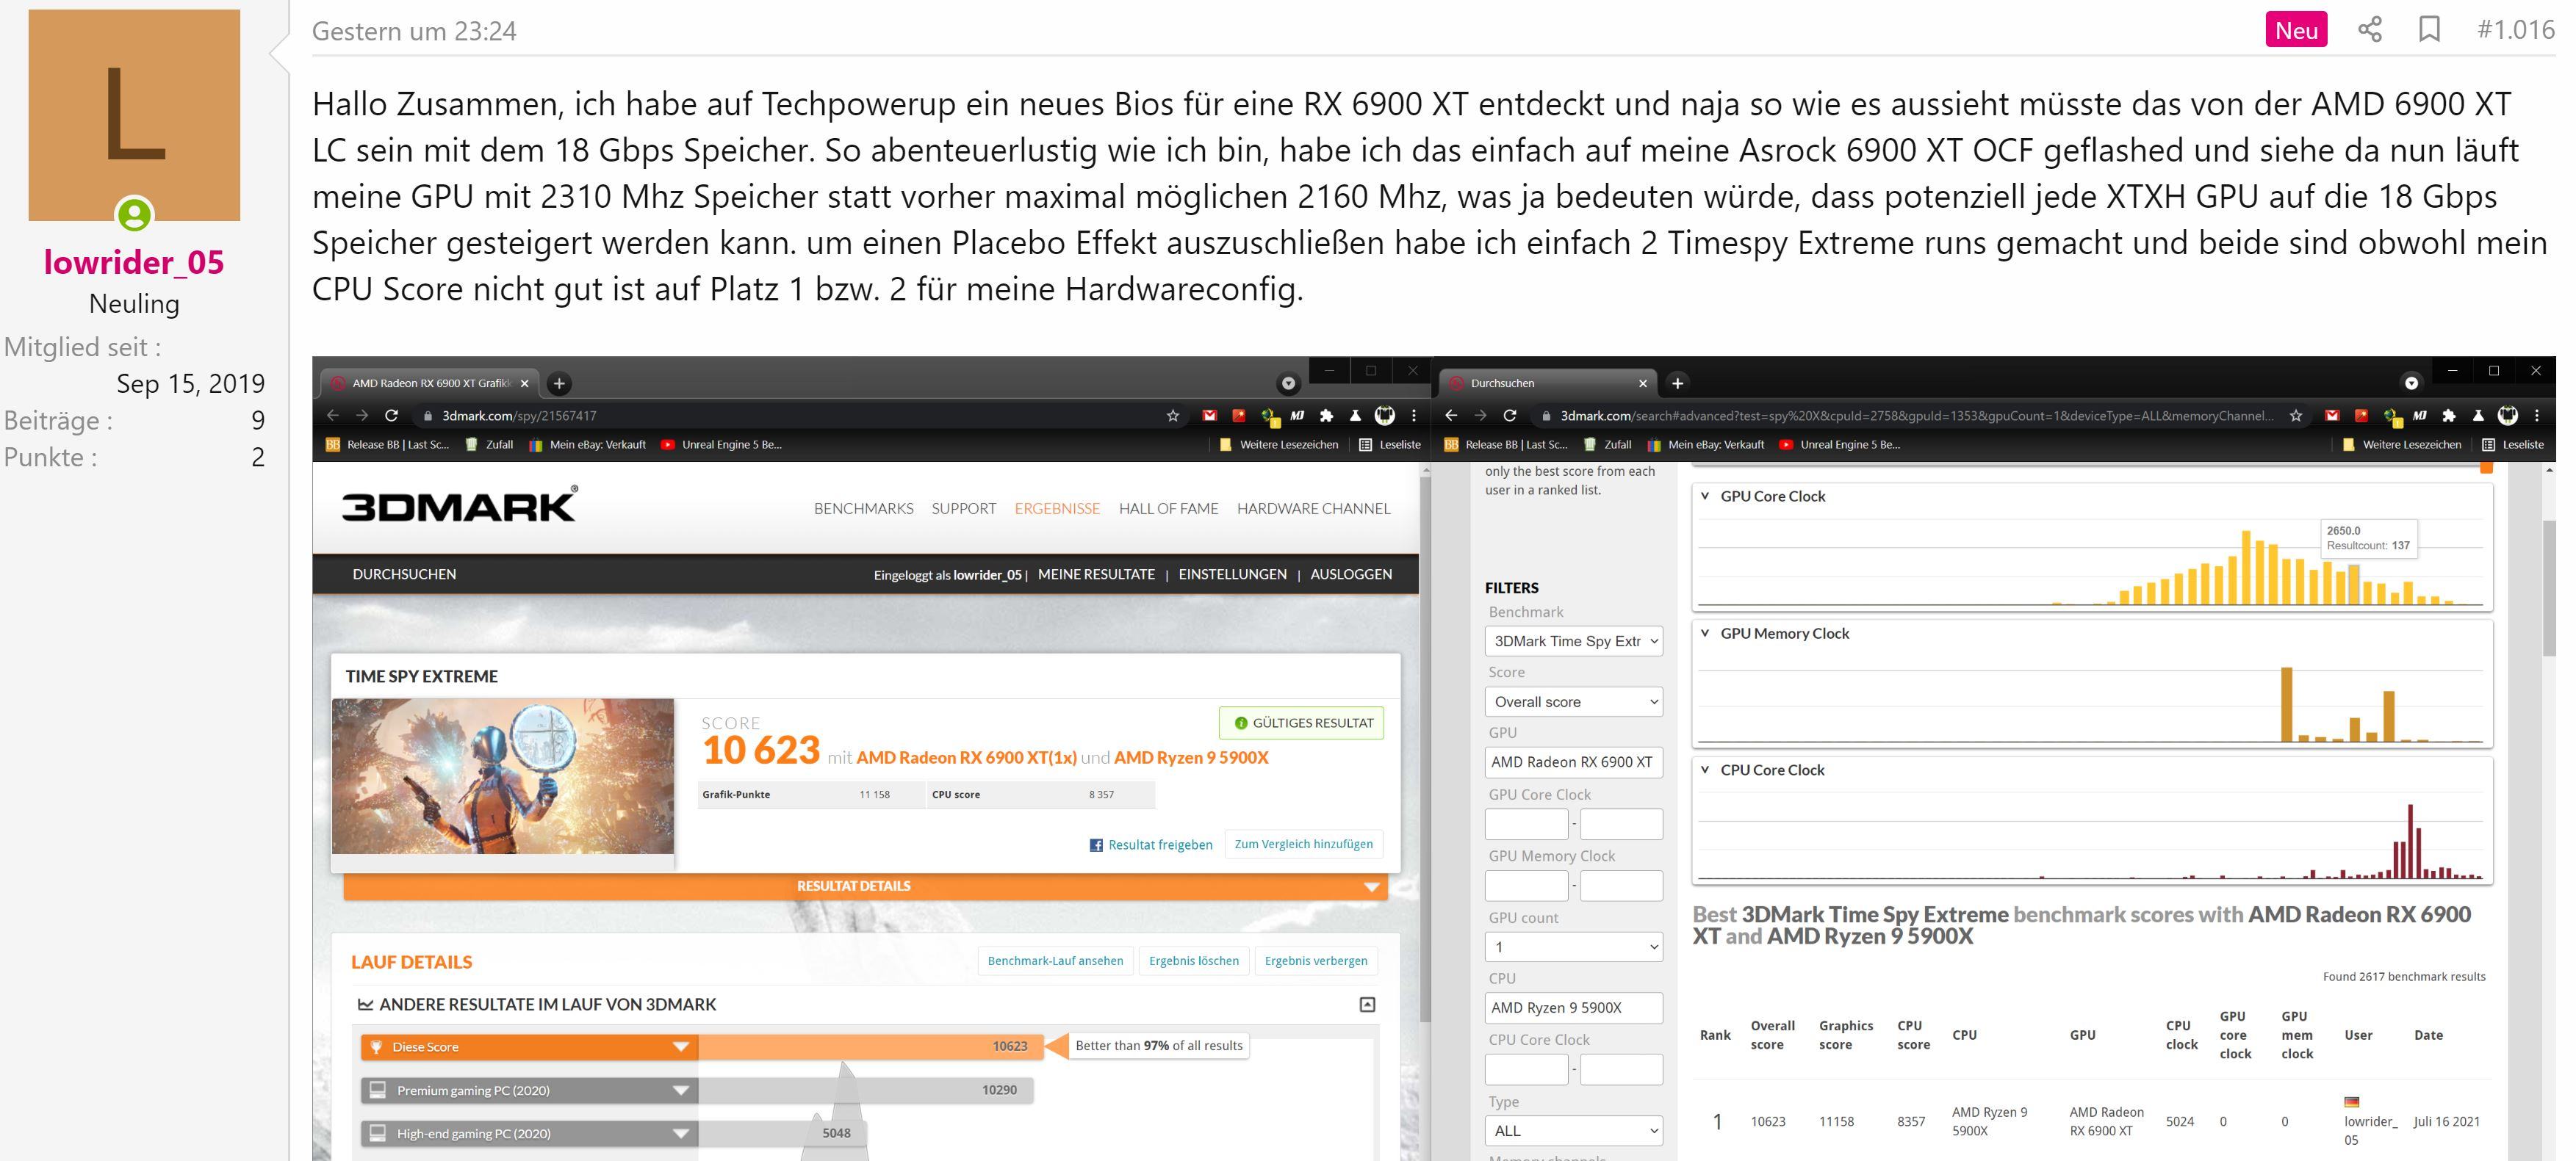
Task: Open new tab in left browser window
Action: point(559,383)
